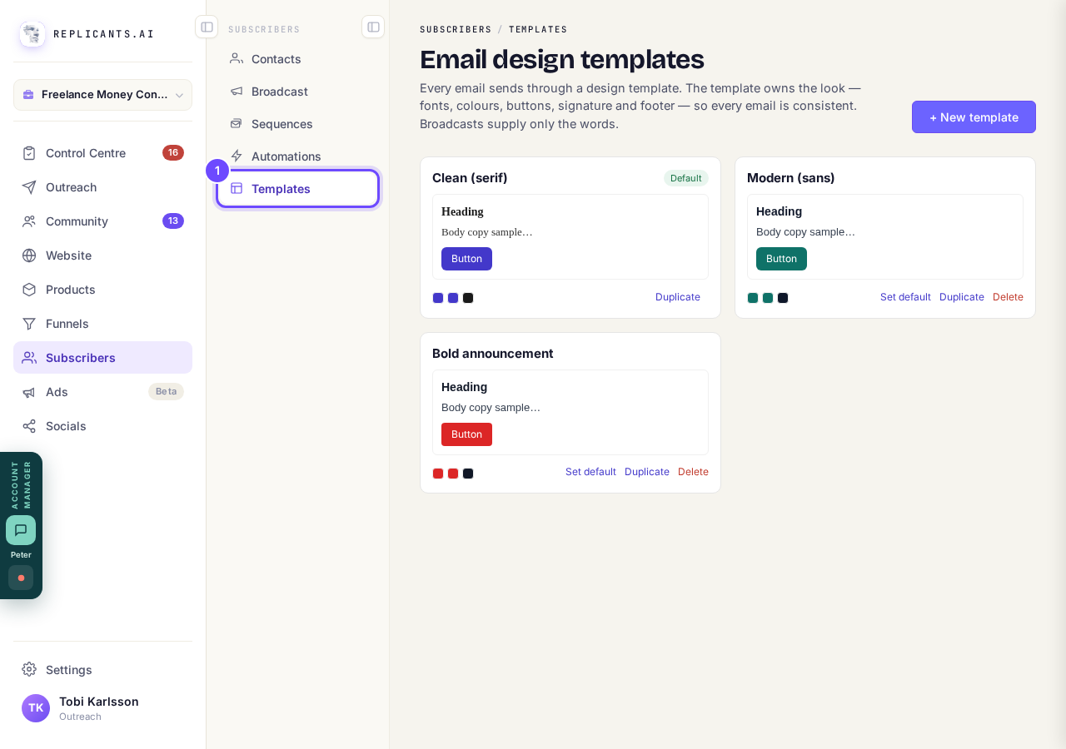
Task: Click the Settings gear icon
Action: point(29,670)
